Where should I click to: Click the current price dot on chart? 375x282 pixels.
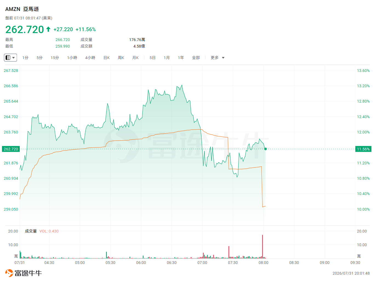(x=265, y=149)
